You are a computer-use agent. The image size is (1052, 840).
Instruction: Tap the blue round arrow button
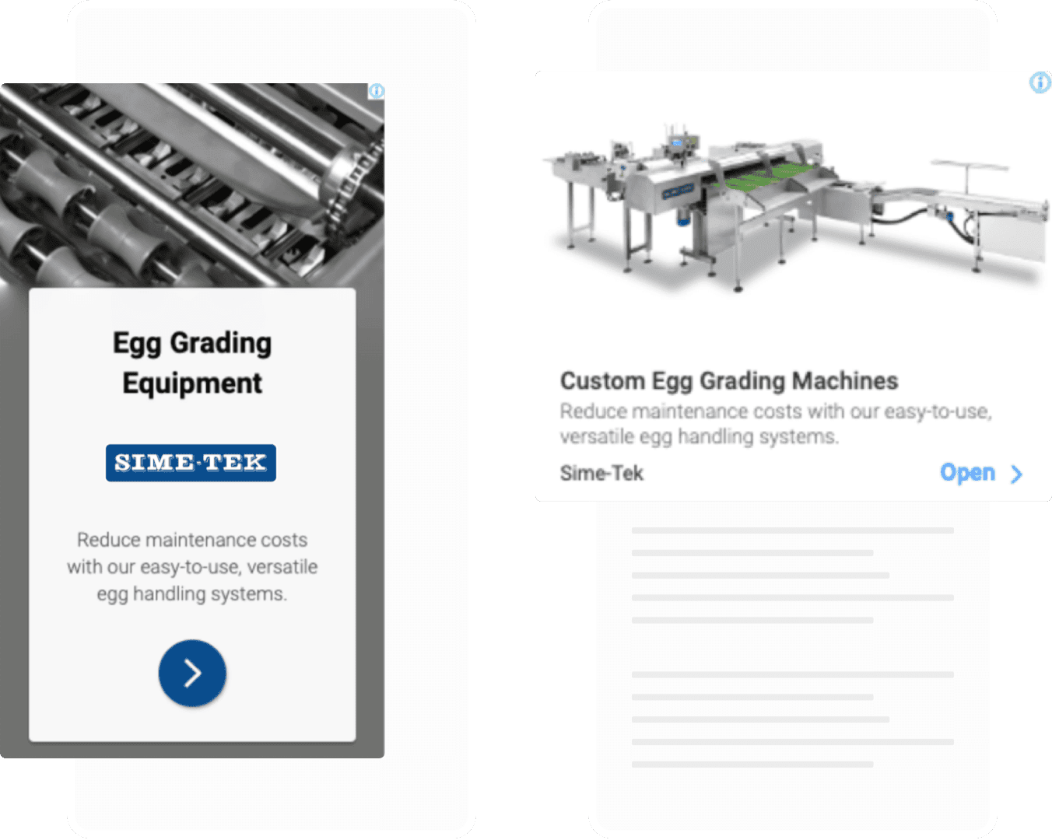[x=192, y=673]
